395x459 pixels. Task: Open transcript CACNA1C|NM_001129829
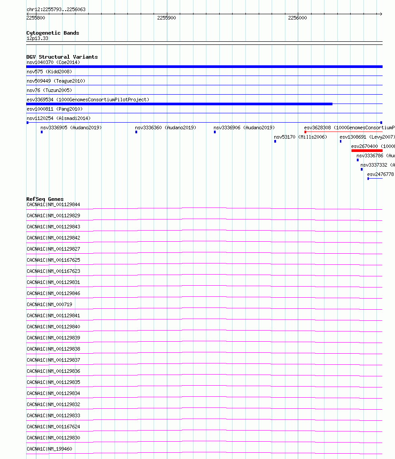53,216
